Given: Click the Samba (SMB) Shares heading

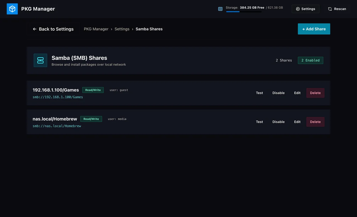Looking at the screenshot, I should 79,58.
